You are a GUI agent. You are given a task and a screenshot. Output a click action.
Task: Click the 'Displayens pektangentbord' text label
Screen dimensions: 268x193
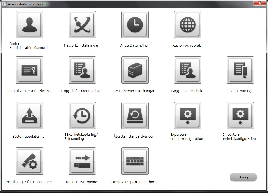point(134,182)
